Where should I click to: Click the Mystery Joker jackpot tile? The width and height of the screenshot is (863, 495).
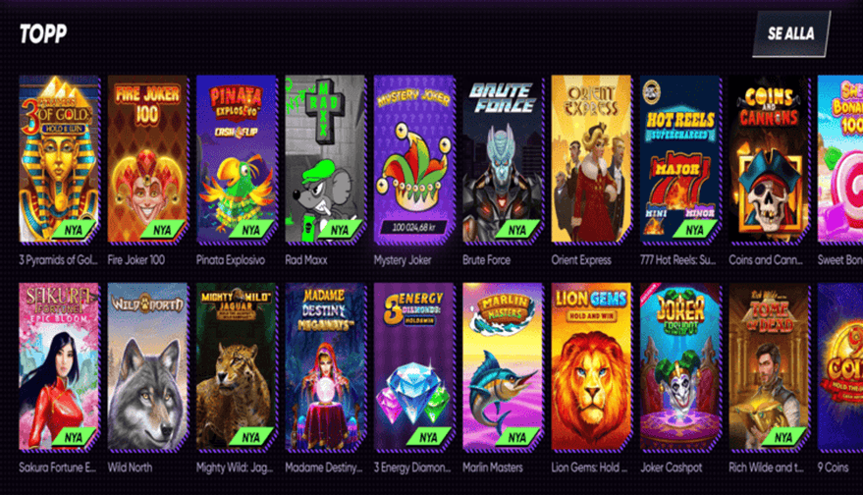[x=414, y=159]
